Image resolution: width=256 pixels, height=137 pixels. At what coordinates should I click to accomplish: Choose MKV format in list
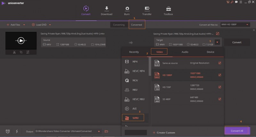[135, 90]
